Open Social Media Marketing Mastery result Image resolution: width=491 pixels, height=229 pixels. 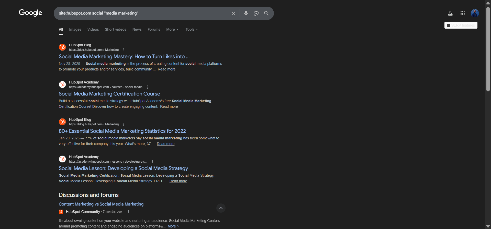click(124, 56)
